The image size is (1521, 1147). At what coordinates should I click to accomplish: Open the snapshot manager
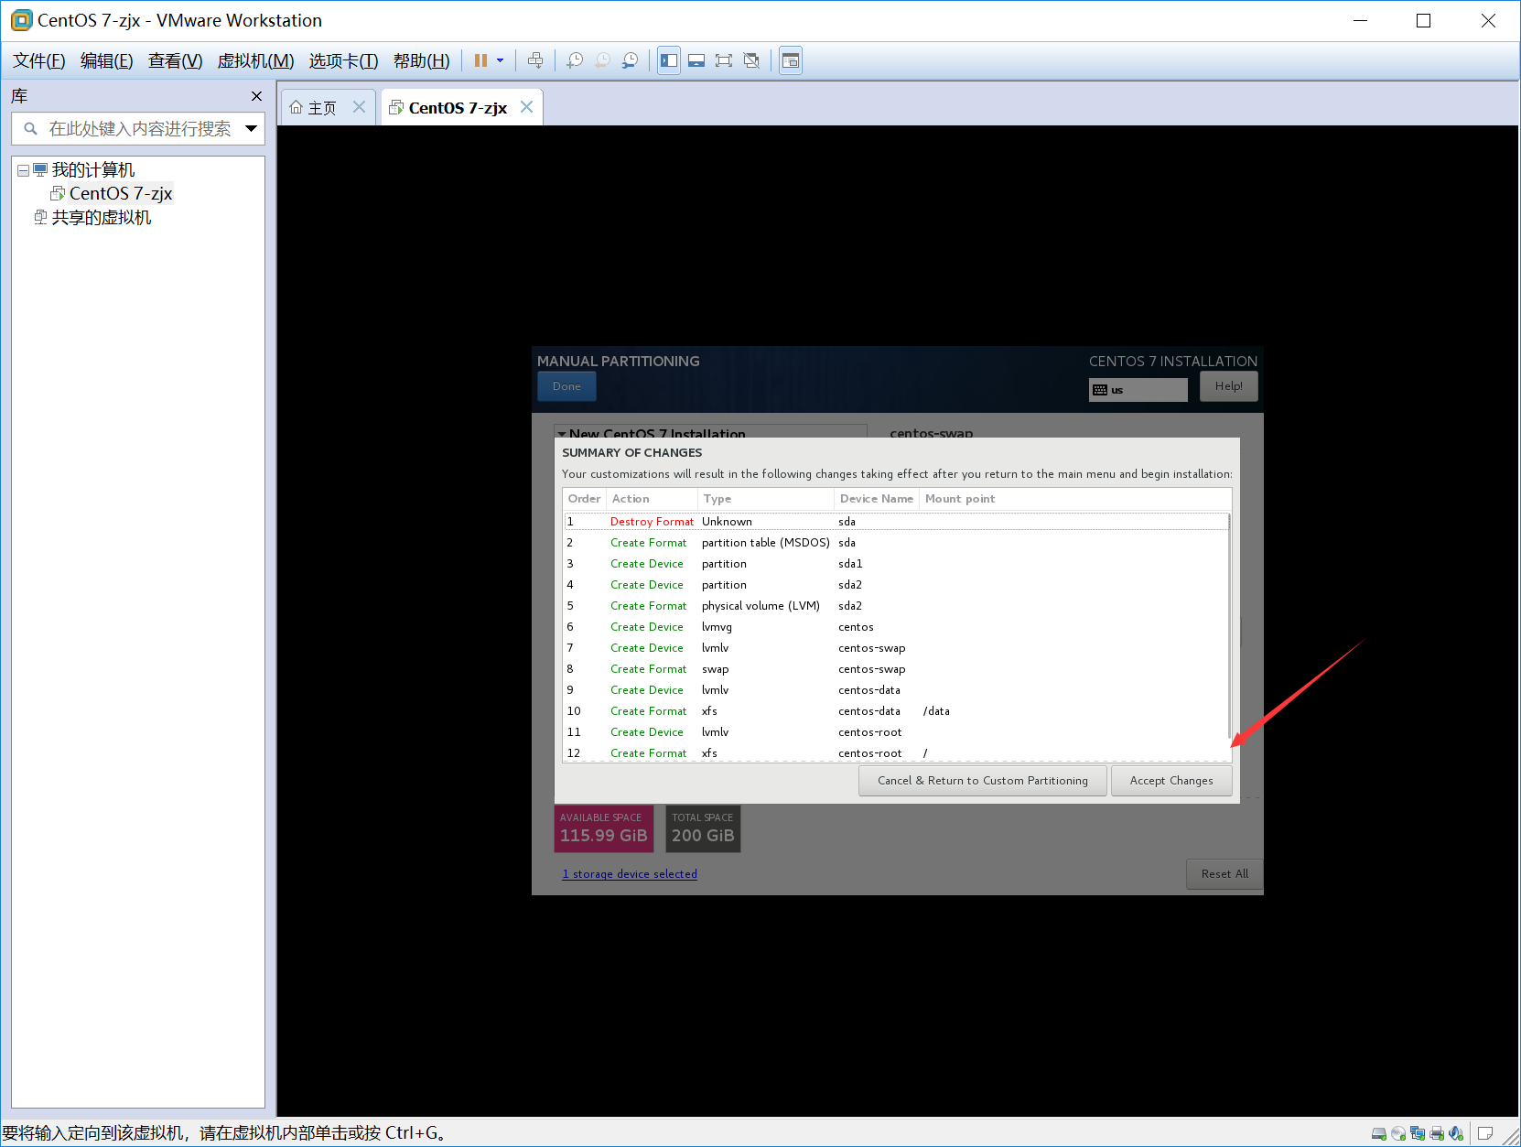631,60
